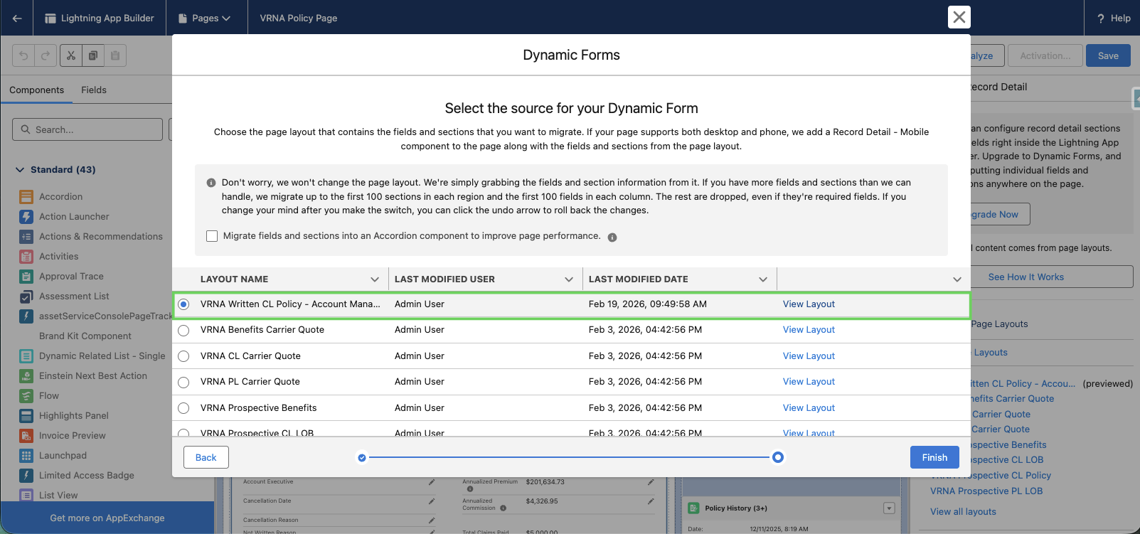The width and height of the screenshot is (1140, 534).
Task: Select the Action Launcher lightning icon
Action: pos(26,217)
